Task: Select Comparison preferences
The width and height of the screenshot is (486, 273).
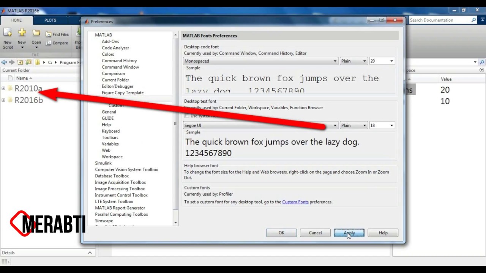Action: tap(113, 74)
